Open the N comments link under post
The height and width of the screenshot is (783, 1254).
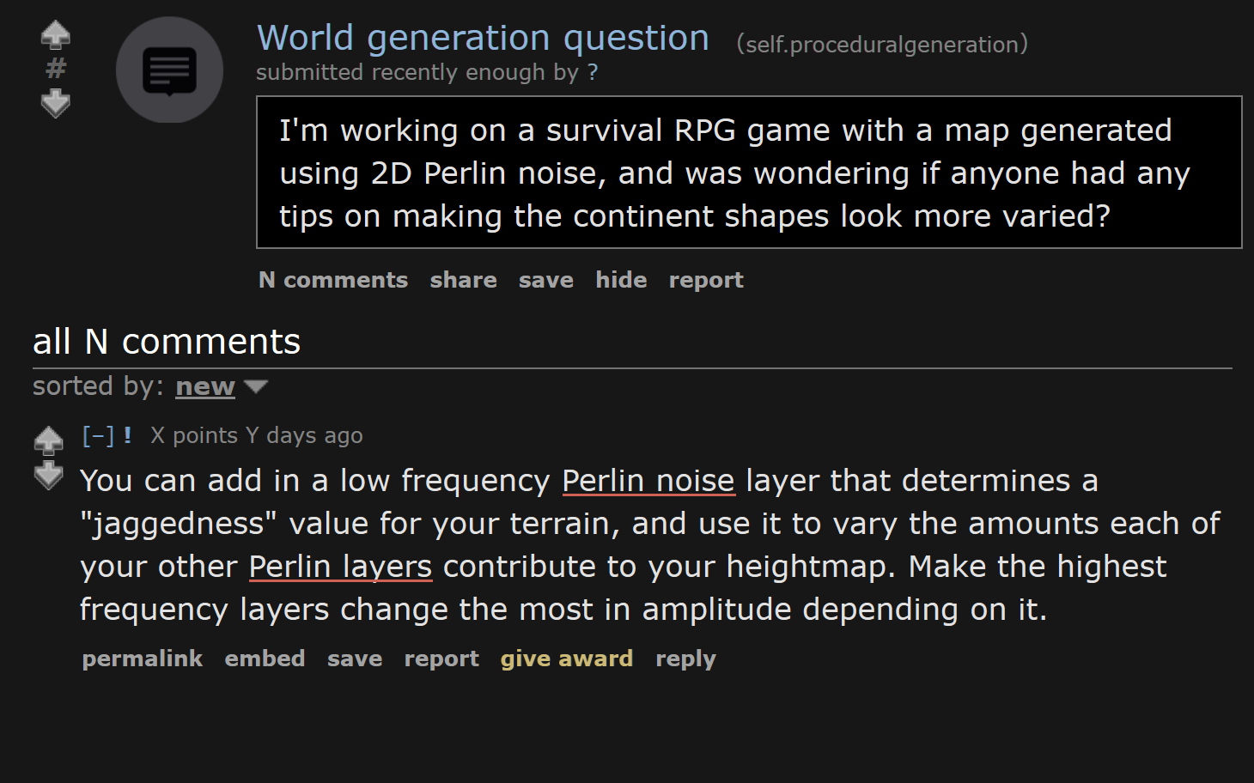click(333, 280)
